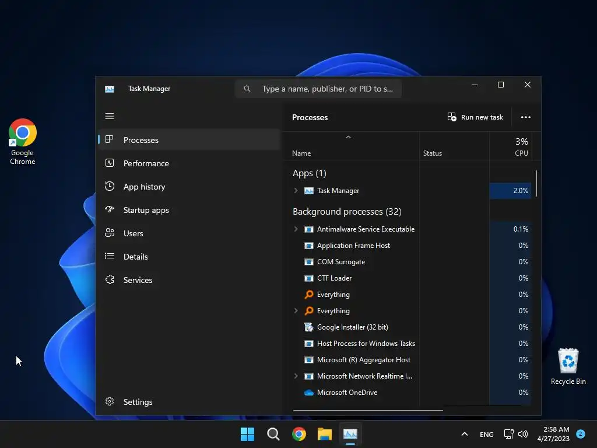Screen dimensions: 597x448
Task: Click the Users people icon
Action: 110,233
